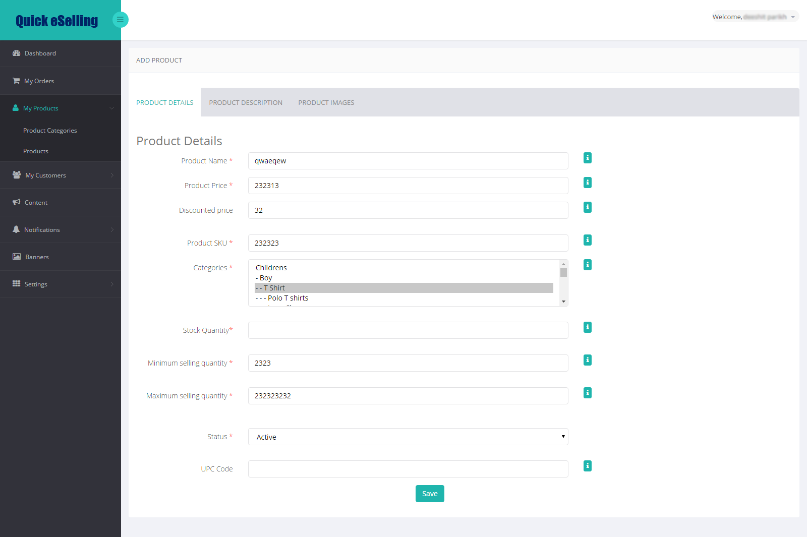Click the Product Price input field
The height and width of the screenshot is (537, 807).
pyautogui.click(x=408, y=186)
